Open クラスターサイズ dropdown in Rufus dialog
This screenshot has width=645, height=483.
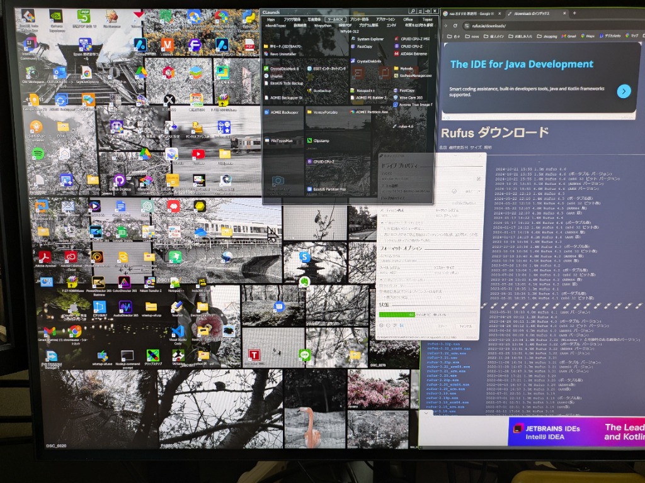coord(456,273)
